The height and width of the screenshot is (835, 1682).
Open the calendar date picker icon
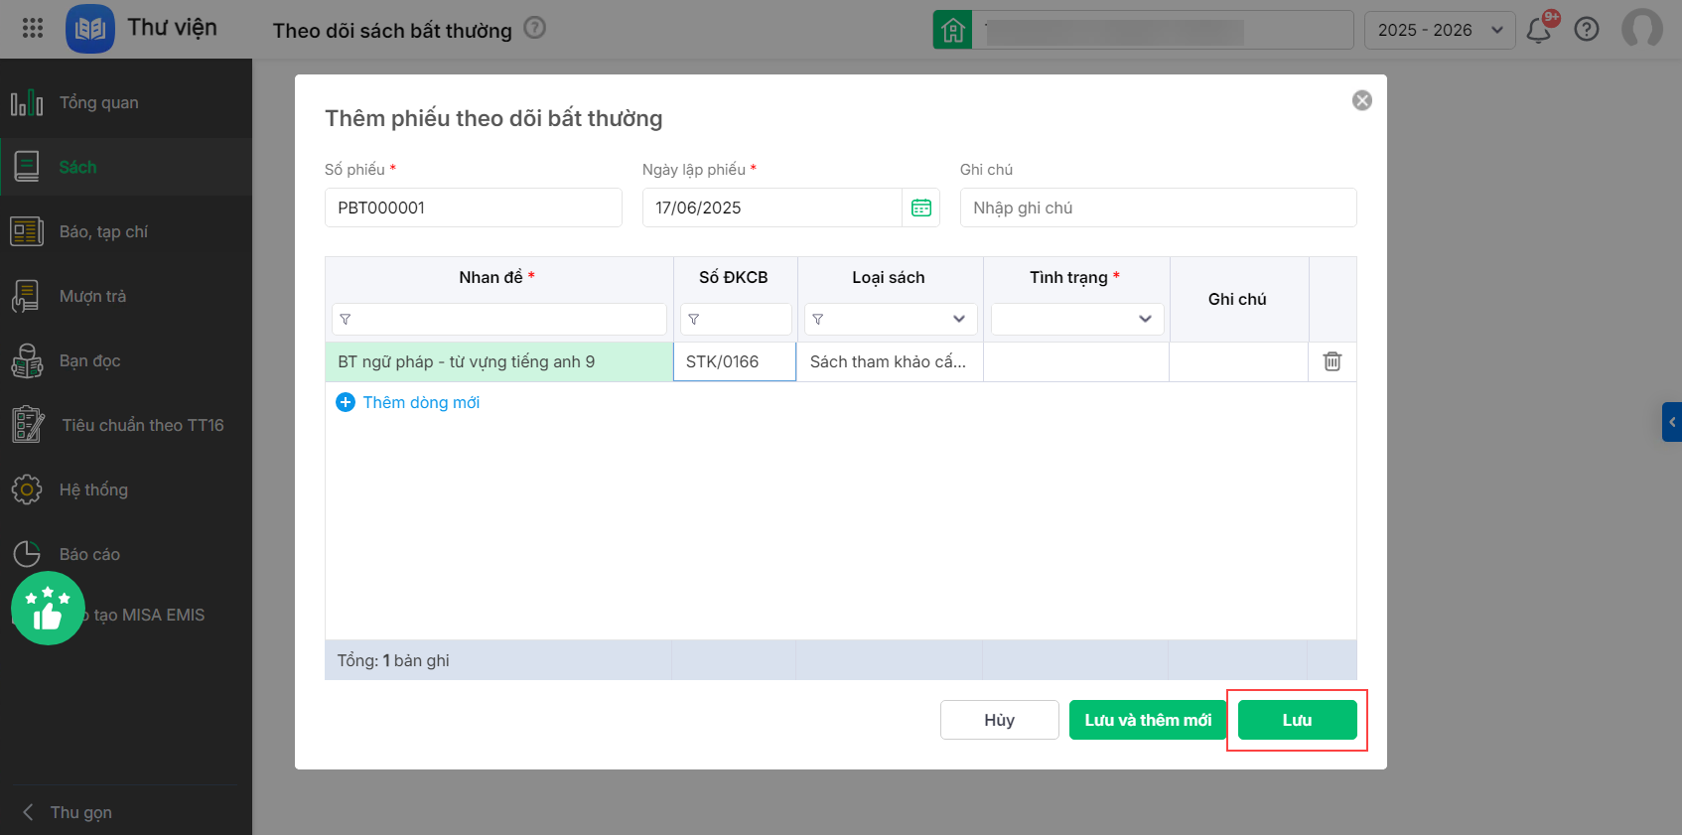coord(920,208)
